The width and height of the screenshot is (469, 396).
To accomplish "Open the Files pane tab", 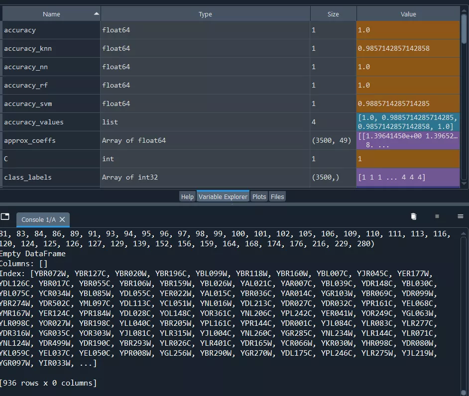I will tap(277, 197).
